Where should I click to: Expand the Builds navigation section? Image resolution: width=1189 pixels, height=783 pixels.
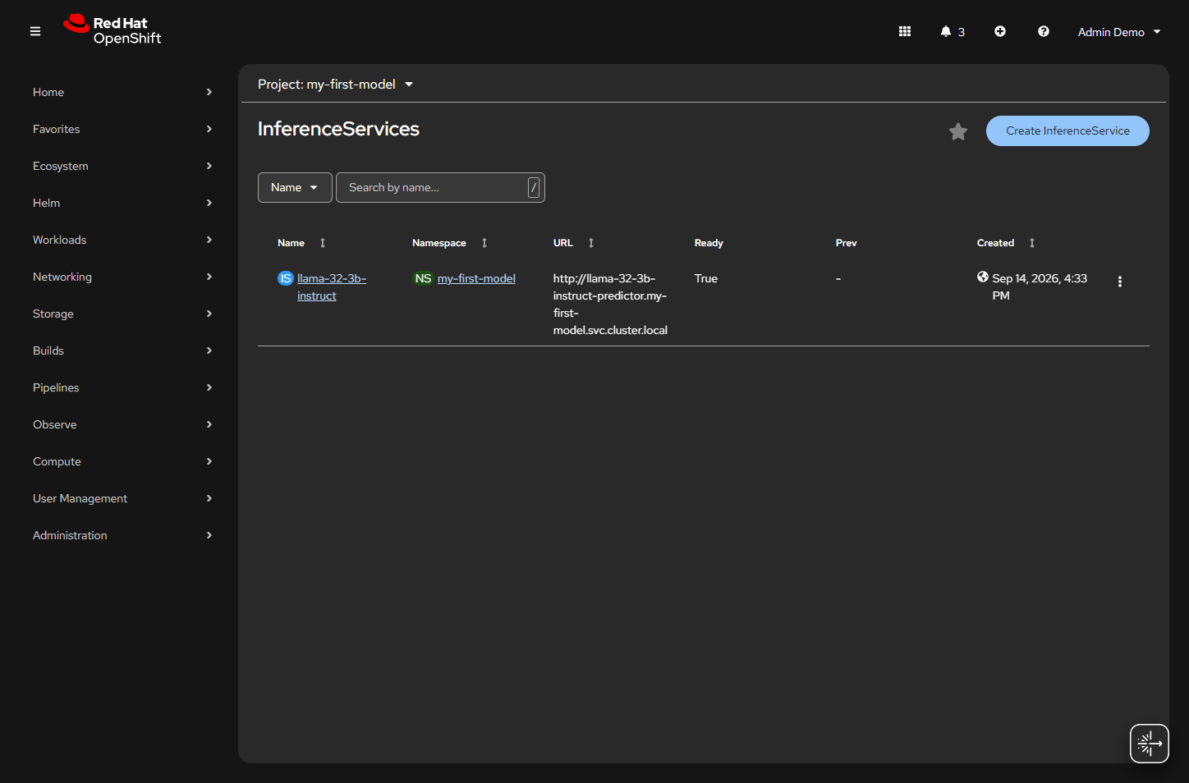pos(122,350)
